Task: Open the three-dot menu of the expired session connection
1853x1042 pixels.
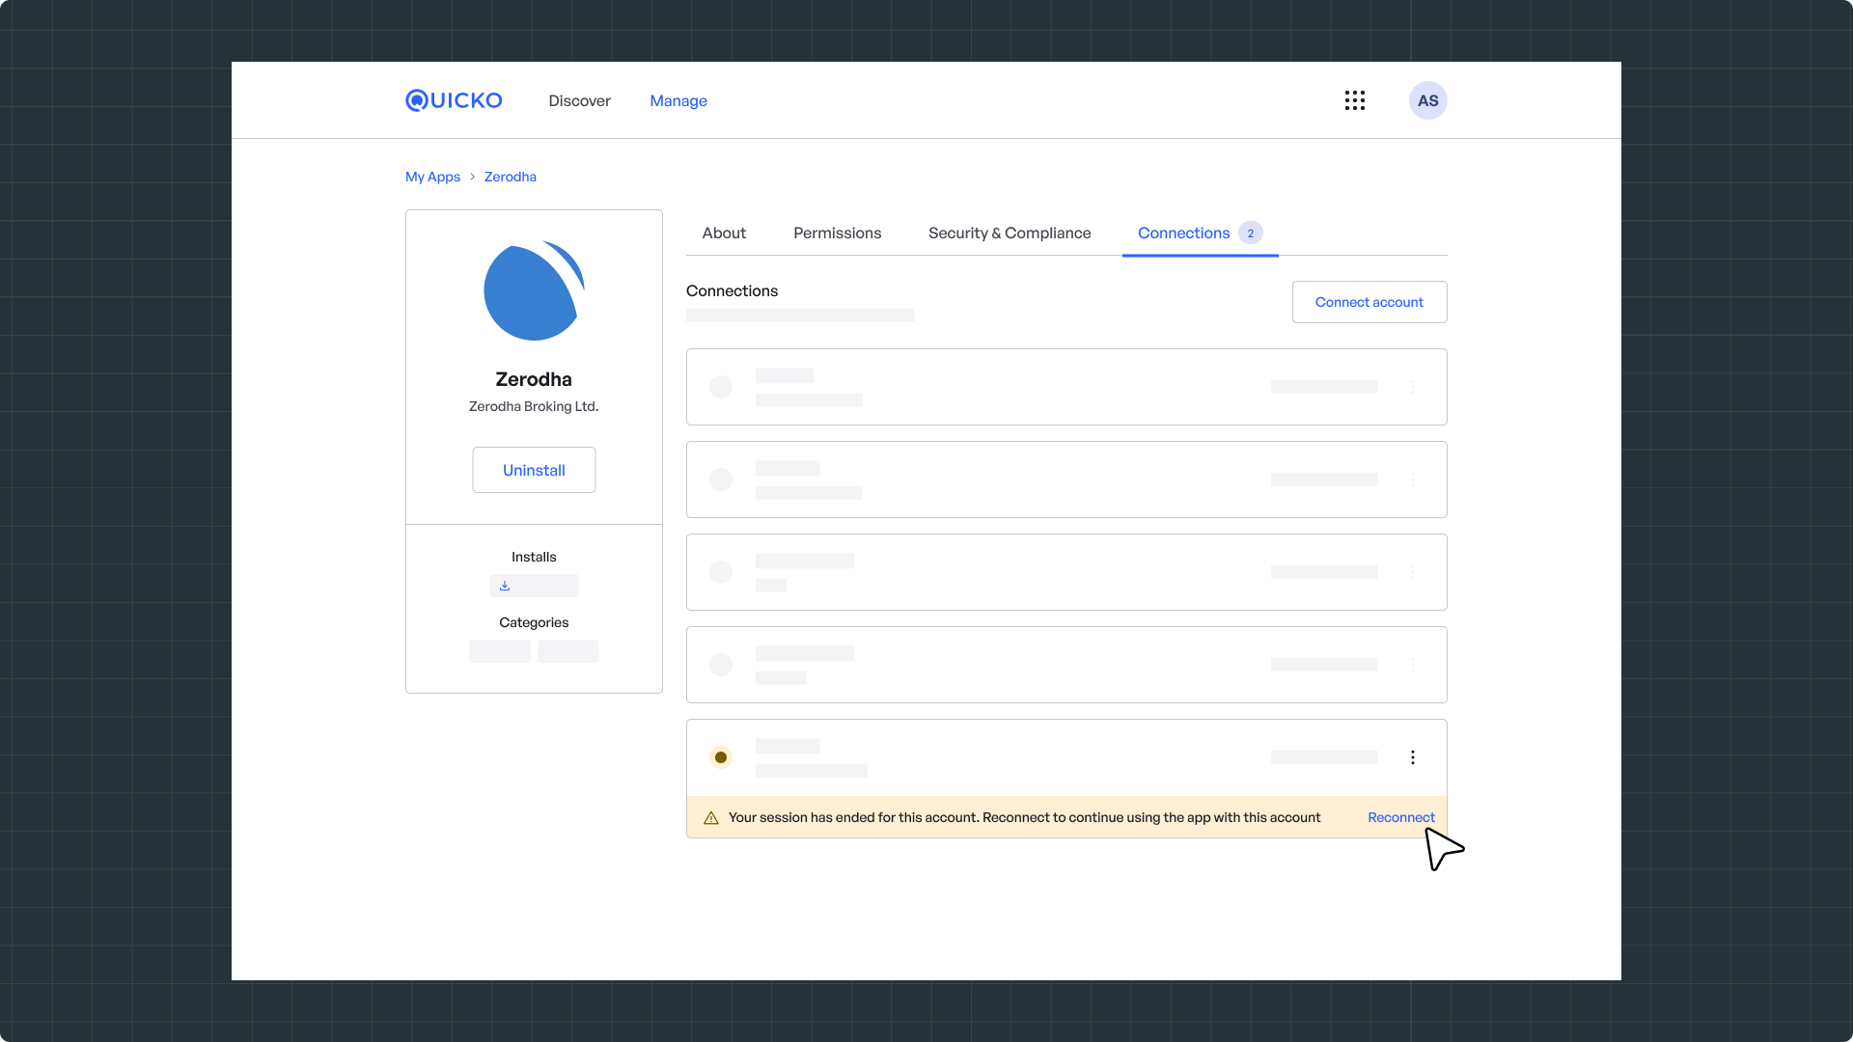Action: tap(1413, 757)
